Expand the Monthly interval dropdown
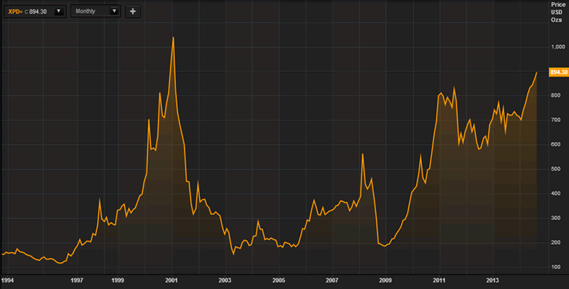Image resolution: width=569 pixels, height=289 pixels. coord(113,11)
